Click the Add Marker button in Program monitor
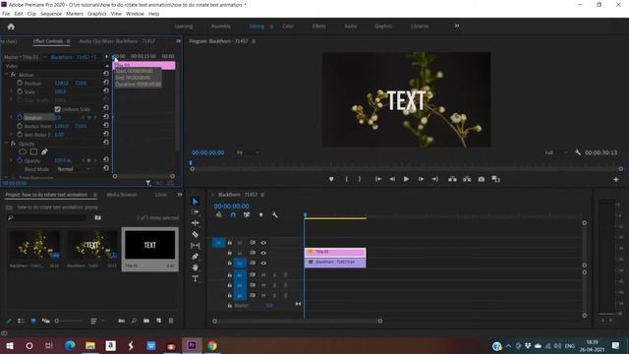629x354 pixels. coord(331,179)
